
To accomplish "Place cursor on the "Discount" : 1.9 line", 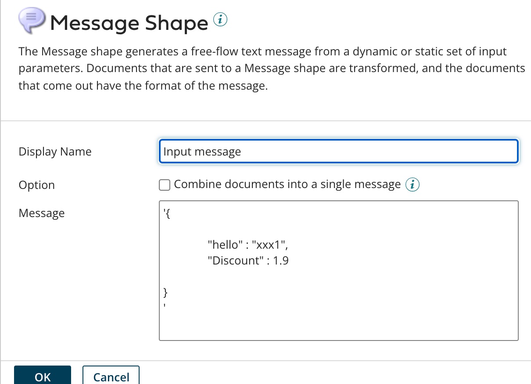I will click(248, 261).
